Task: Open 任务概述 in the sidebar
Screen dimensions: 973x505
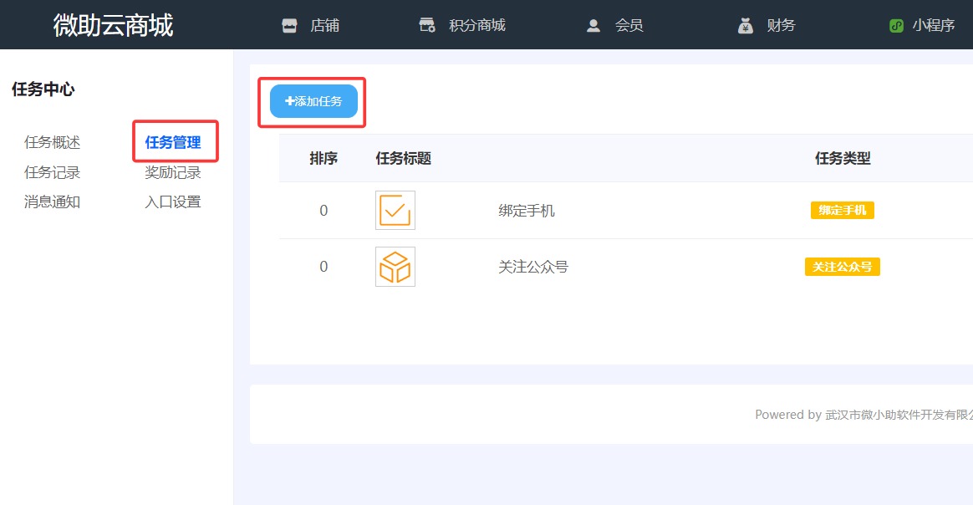Action: 53,142
